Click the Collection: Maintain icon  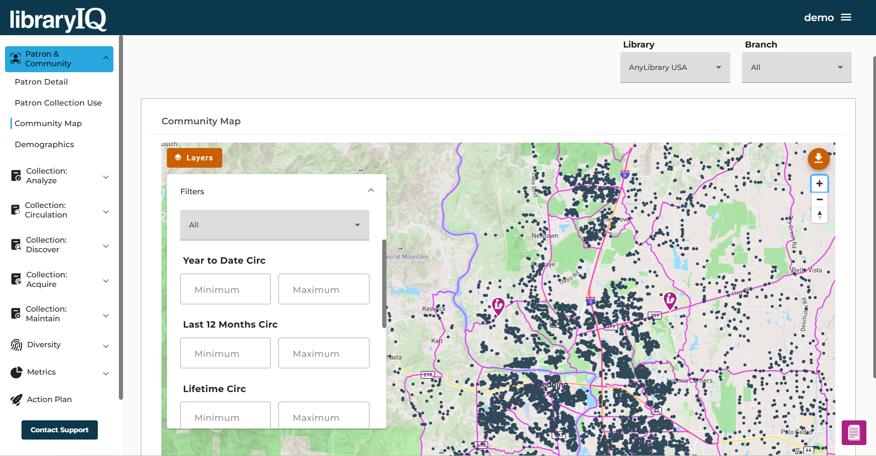[x=16, y=313]
